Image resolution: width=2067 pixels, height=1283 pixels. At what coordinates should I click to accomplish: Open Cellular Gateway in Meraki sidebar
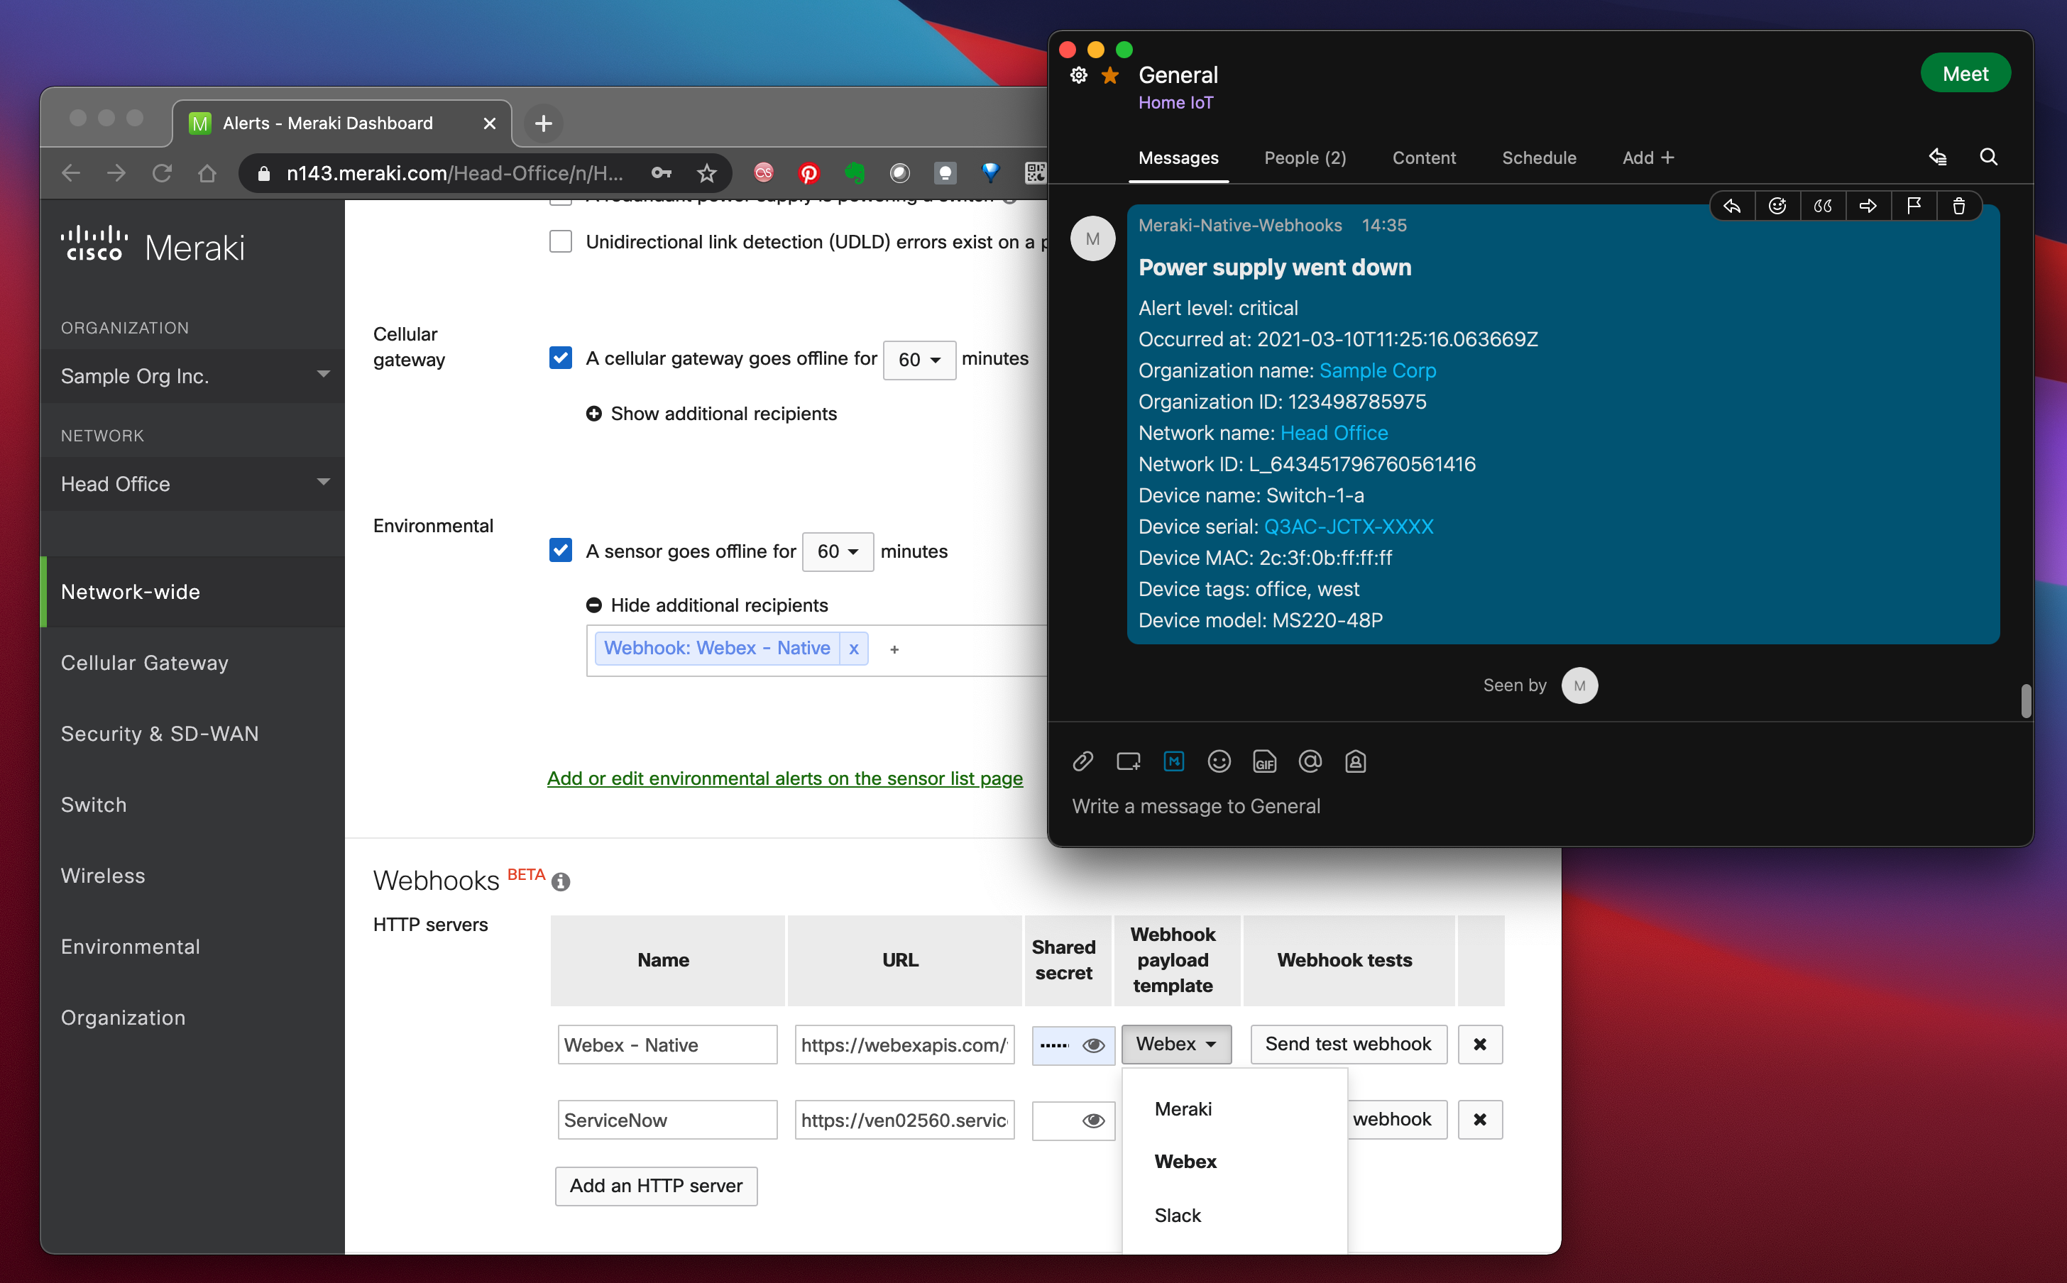pyautogui.click(x=144, y=662)
